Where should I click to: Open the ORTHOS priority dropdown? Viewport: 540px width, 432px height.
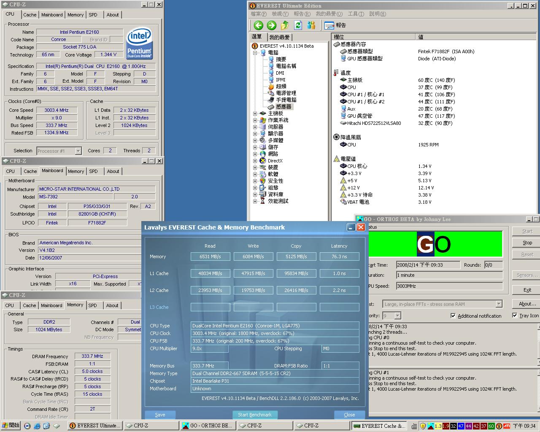pos(397,316)
